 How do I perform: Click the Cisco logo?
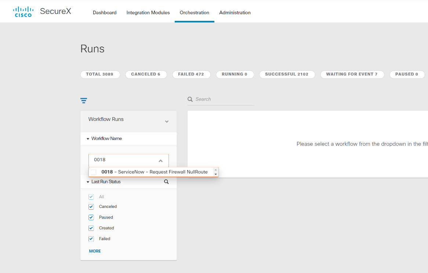tap(23, 12)
